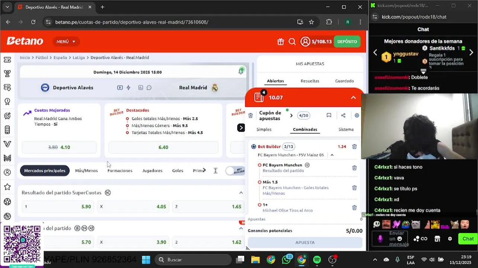The image size is (478, 268).
Task: Share the bet slip
Action: [x=343, y=115]
